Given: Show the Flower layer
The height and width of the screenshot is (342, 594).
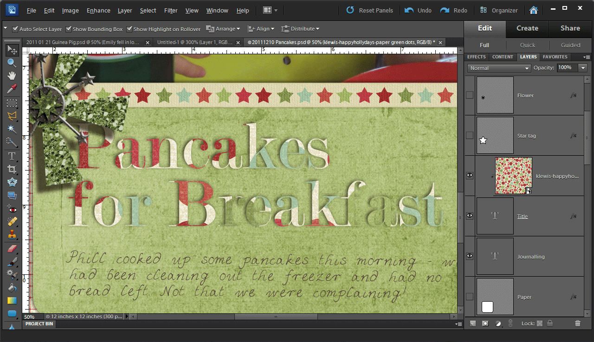Looking at the screenshot, I should (470, 95).
